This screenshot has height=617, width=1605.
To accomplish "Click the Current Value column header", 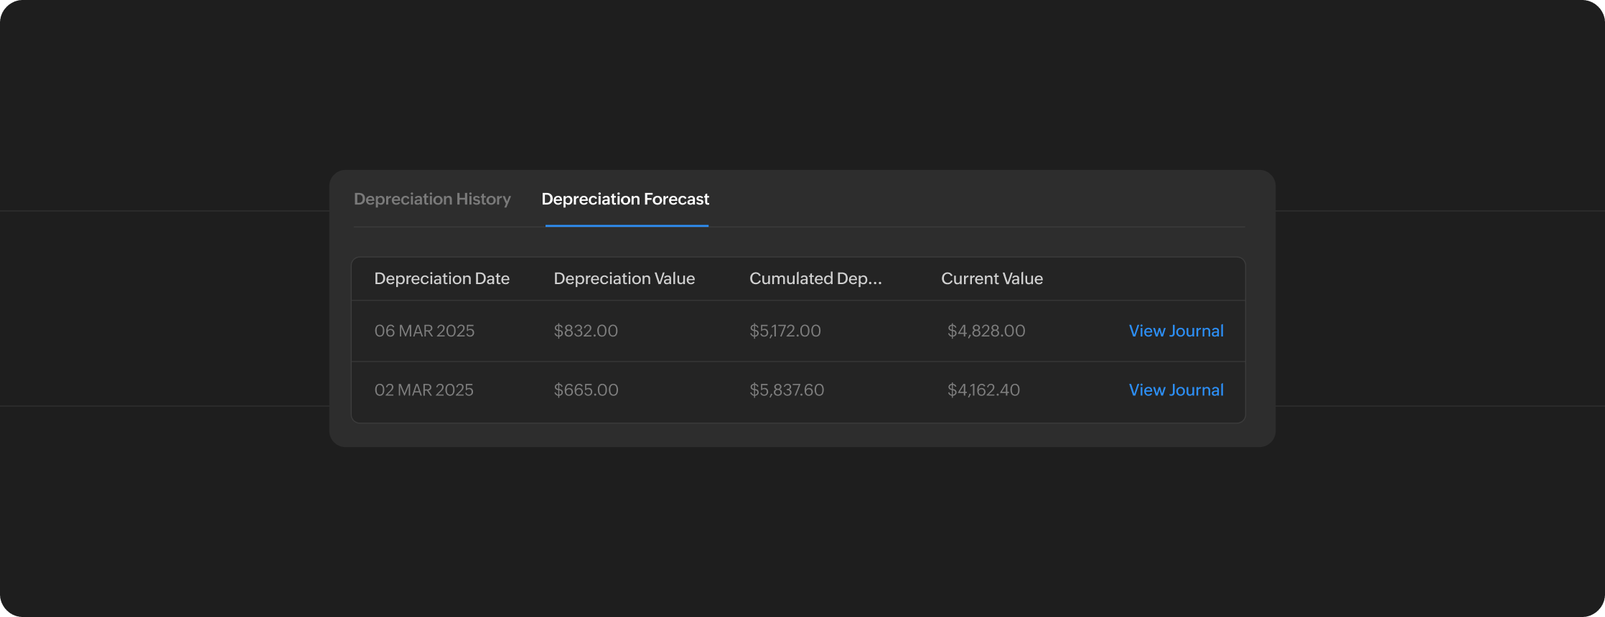I will tap(991, 279).
